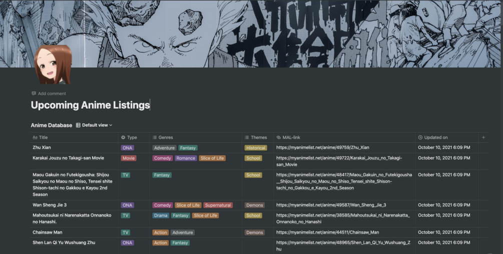Click the Upcoming Anime Listings page title
This screenshot has height=254, width=503.
(x=90, y=105)
